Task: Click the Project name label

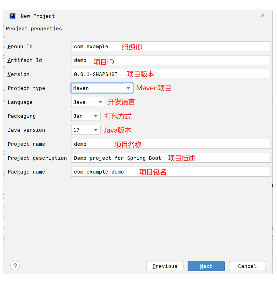Action: (26, 144)
